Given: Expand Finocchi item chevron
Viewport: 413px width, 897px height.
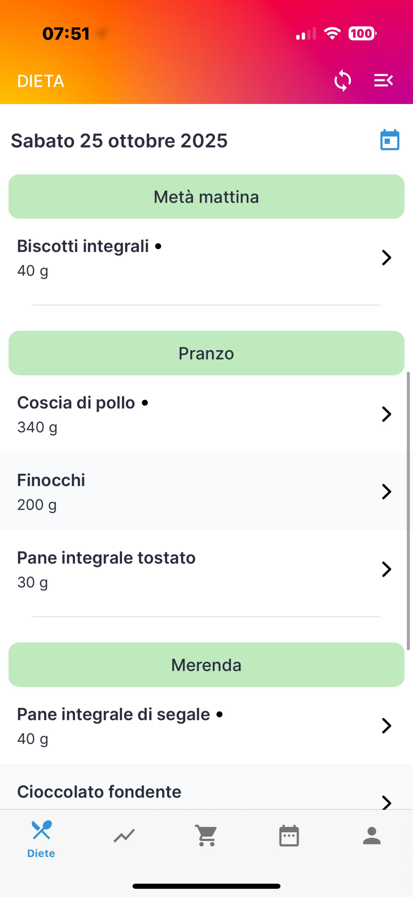Looking at the screenshot, I should pos(386,492).
